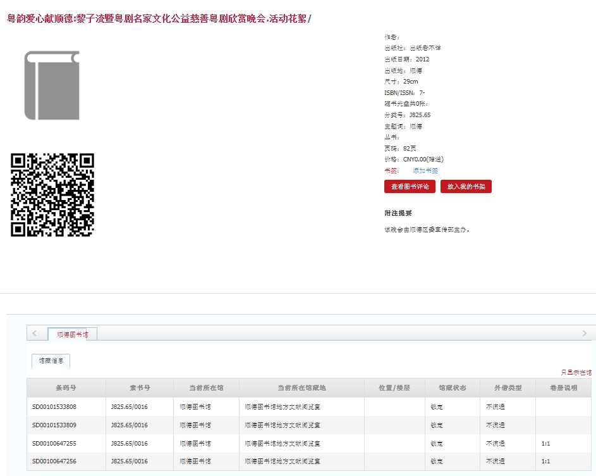This screenshot has height=476, width=596.
Task: Click the 卷册说明 column header
Action: [x=564, y=387]
